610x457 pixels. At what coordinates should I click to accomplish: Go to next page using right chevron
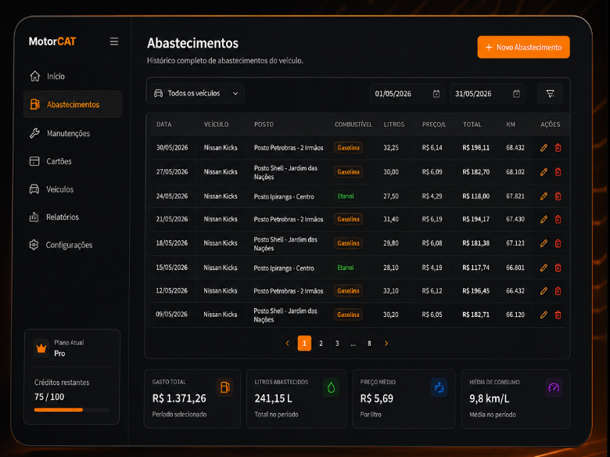pyautogui.click(x=386, y=344)
